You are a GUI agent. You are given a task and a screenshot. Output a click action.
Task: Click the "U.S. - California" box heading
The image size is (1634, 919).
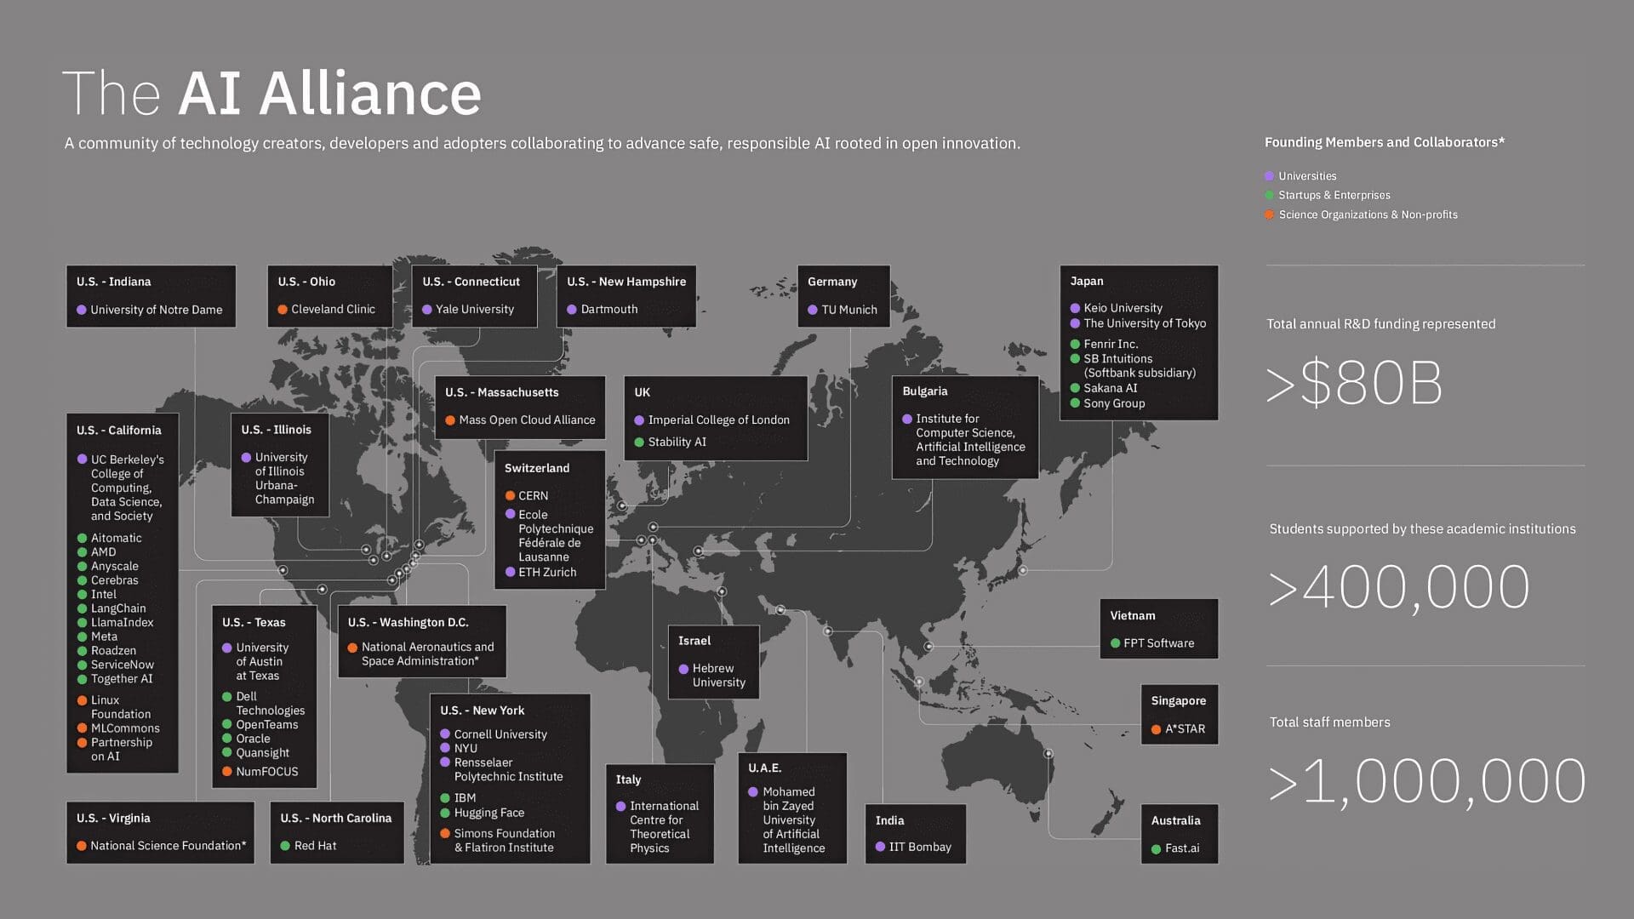[x=118, y=431]
